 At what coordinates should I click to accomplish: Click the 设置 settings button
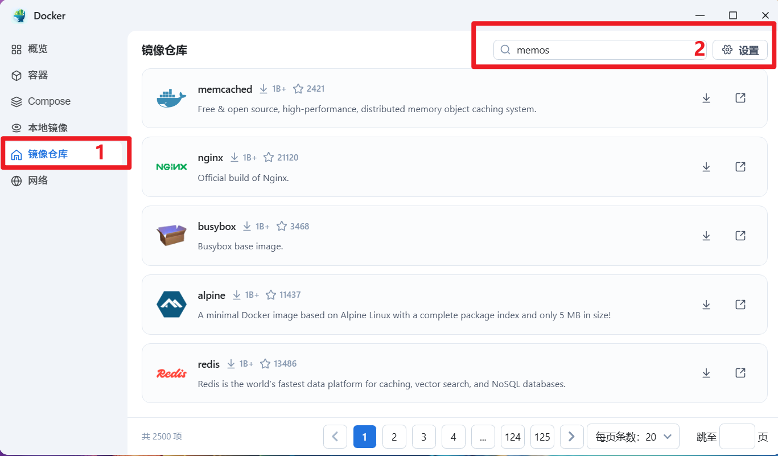coord(740,50)
